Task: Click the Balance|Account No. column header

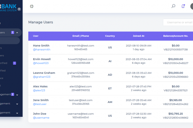Action: point(176,36)
